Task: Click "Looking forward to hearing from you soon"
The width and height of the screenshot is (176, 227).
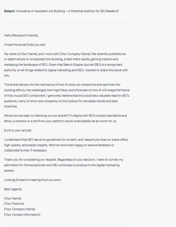Action: [33, 180]
